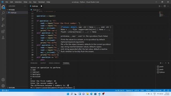Close the terminal panel
This screenshot has height=96, width=171.
pos(169,63)
